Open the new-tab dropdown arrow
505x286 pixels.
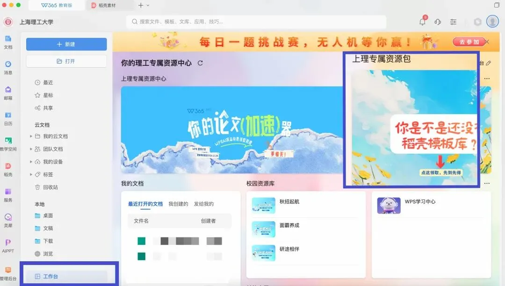(148, 6)
